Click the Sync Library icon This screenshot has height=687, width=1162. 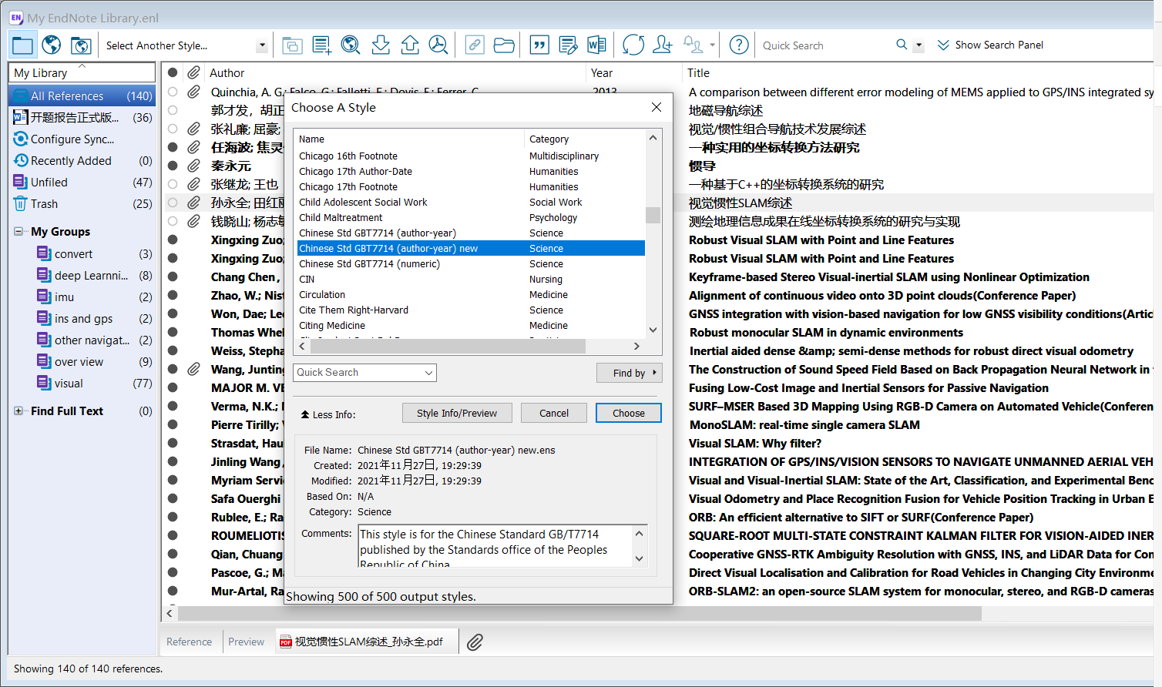[633, 45]
